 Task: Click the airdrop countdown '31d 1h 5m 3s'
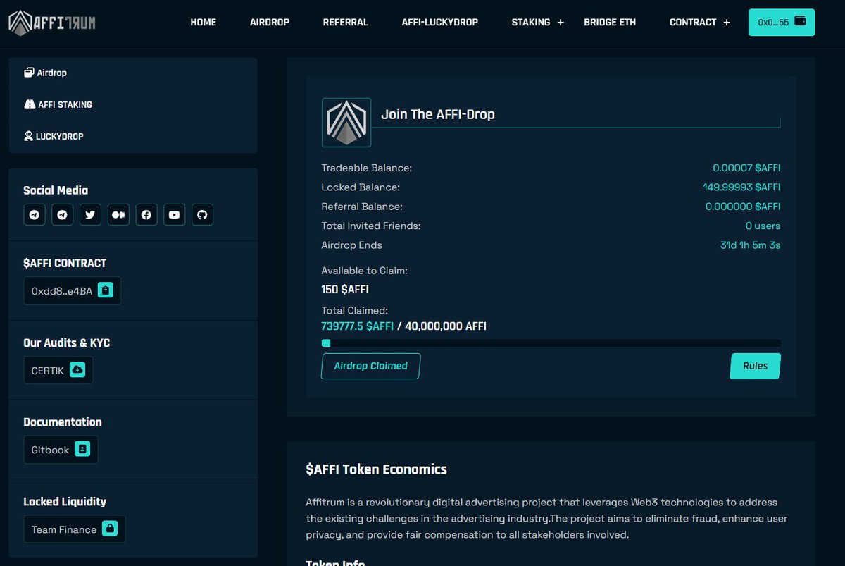750,245
